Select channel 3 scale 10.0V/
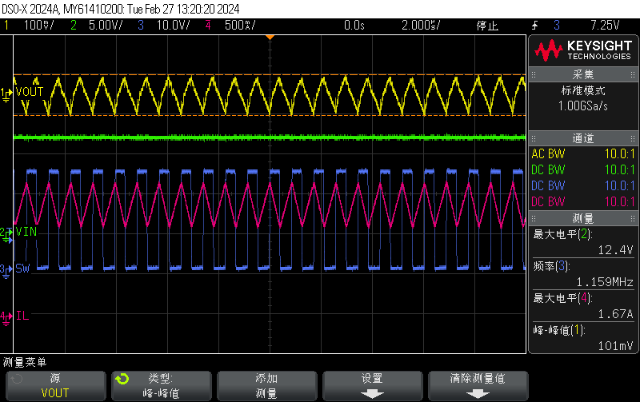 pyautogui.click(x=173, y=26)
